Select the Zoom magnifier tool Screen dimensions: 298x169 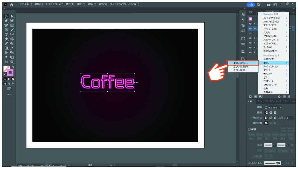coord(12,62)
